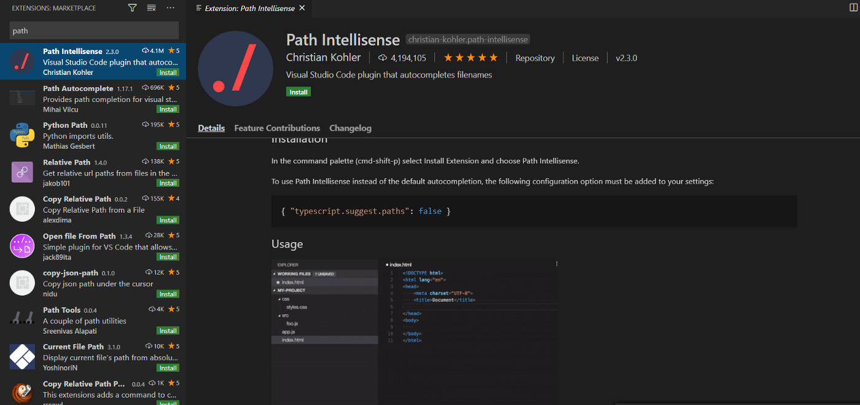Screen dimensions: 860x405
Task: Click the Python Path extension icon
Action: [x=22, y=135]
